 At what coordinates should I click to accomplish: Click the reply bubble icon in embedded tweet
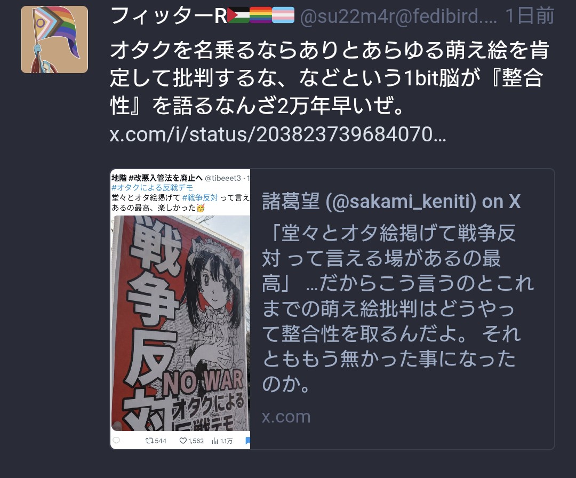coord(116,440)
